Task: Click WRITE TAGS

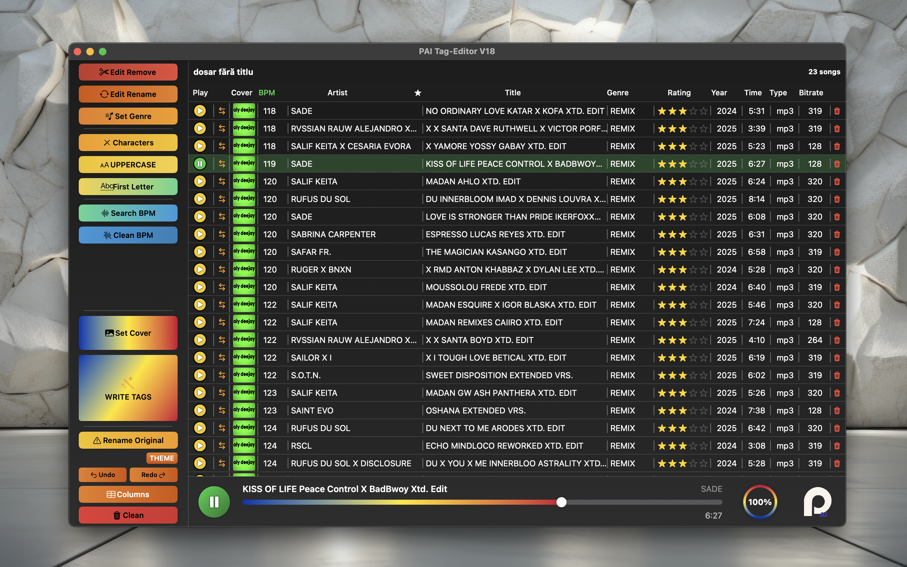Action: point(128,388)
